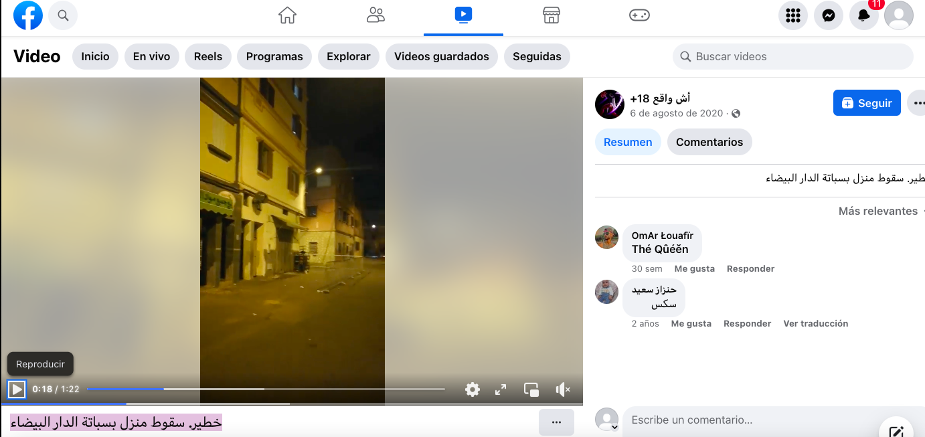Open post options three dots menu

pos(918,103)
